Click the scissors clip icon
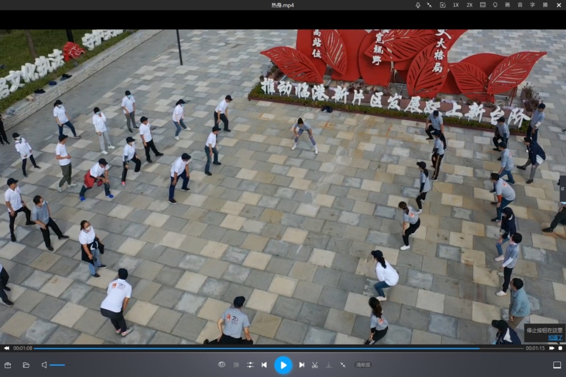 click(x=315, y=365)
